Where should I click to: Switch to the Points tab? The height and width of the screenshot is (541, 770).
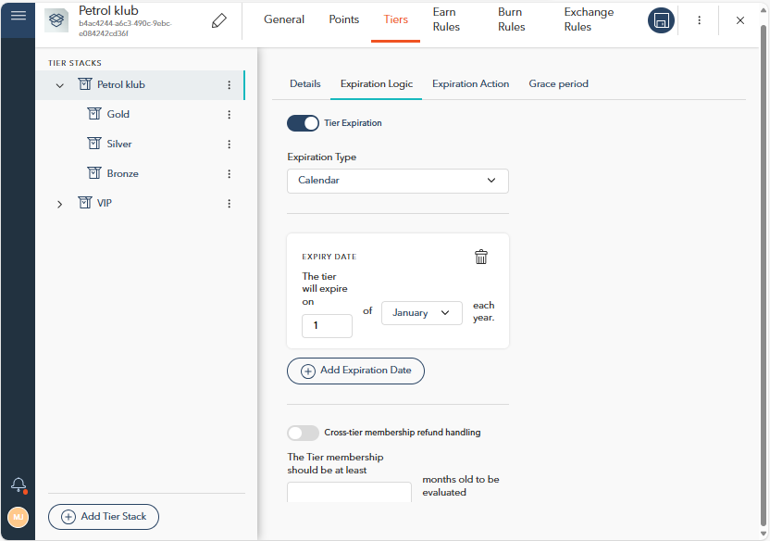tap(343, 19)
